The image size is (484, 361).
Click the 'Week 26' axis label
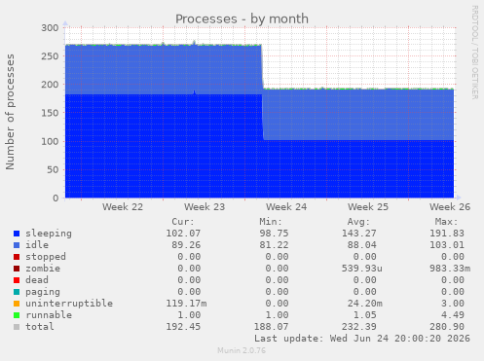click(450, 207)
